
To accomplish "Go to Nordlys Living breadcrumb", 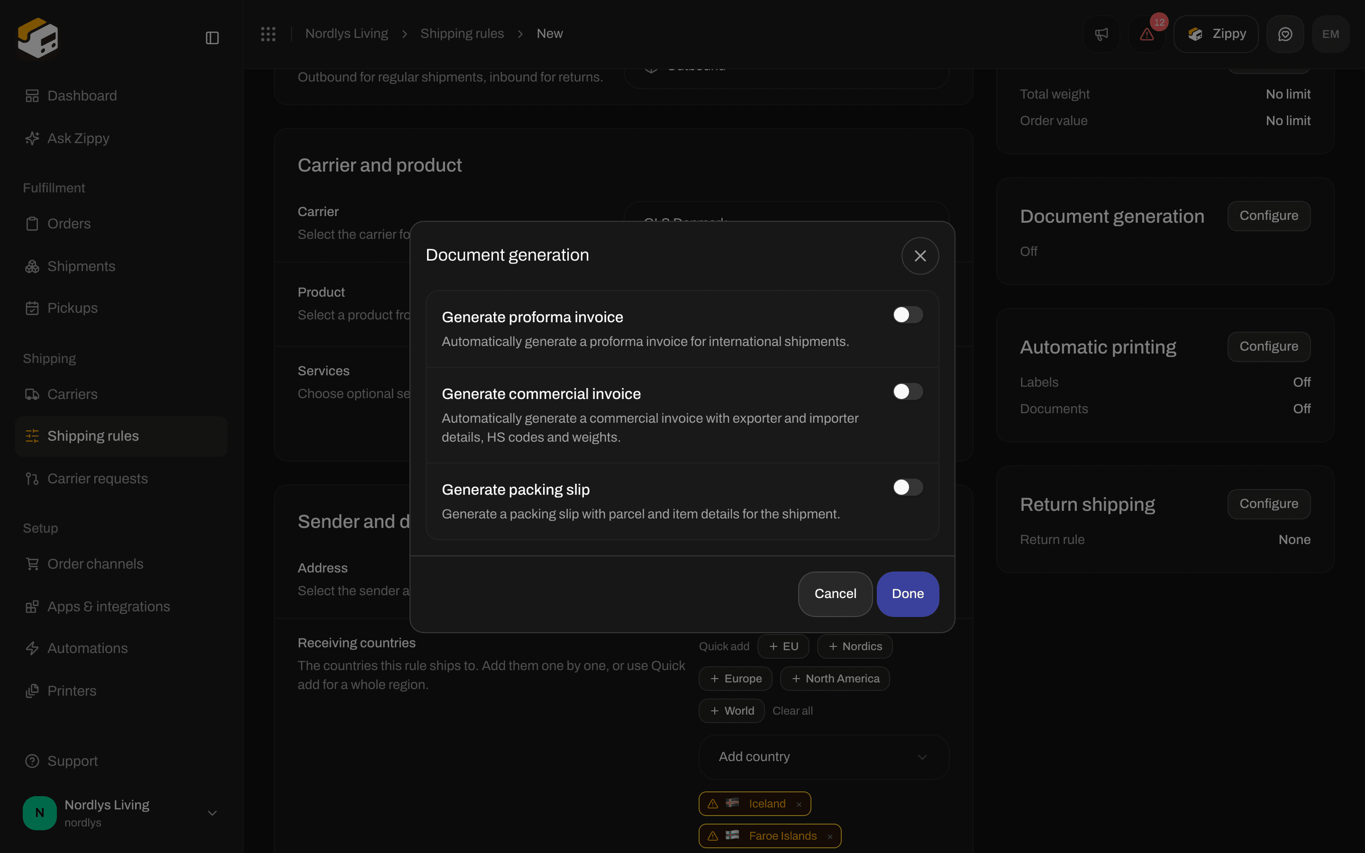I will [x=346, y=34].
